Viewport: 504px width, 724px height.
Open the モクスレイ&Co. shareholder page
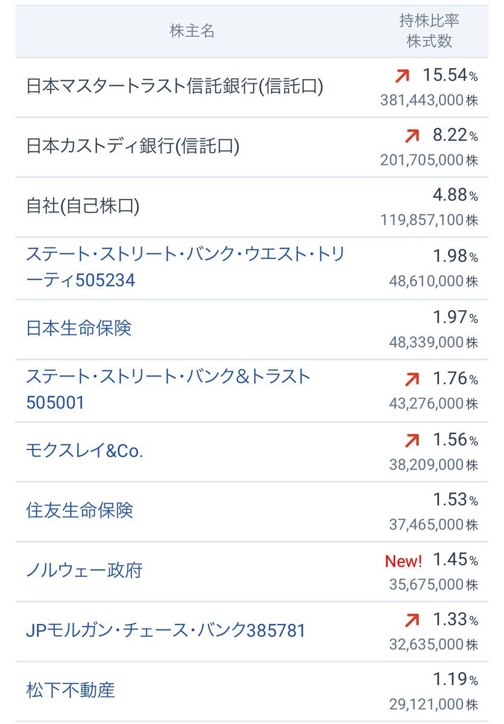(85, 451)
